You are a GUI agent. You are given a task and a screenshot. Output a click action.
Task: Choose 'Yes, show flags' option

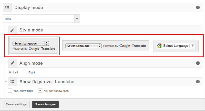pos(10,91)
